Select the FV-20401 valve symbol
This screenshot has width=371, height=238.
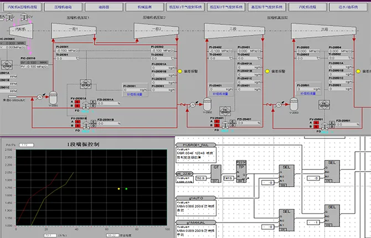coord(225,126)
